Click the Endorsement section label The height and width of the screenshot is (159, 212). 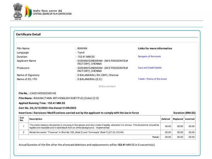pos(107,86)
